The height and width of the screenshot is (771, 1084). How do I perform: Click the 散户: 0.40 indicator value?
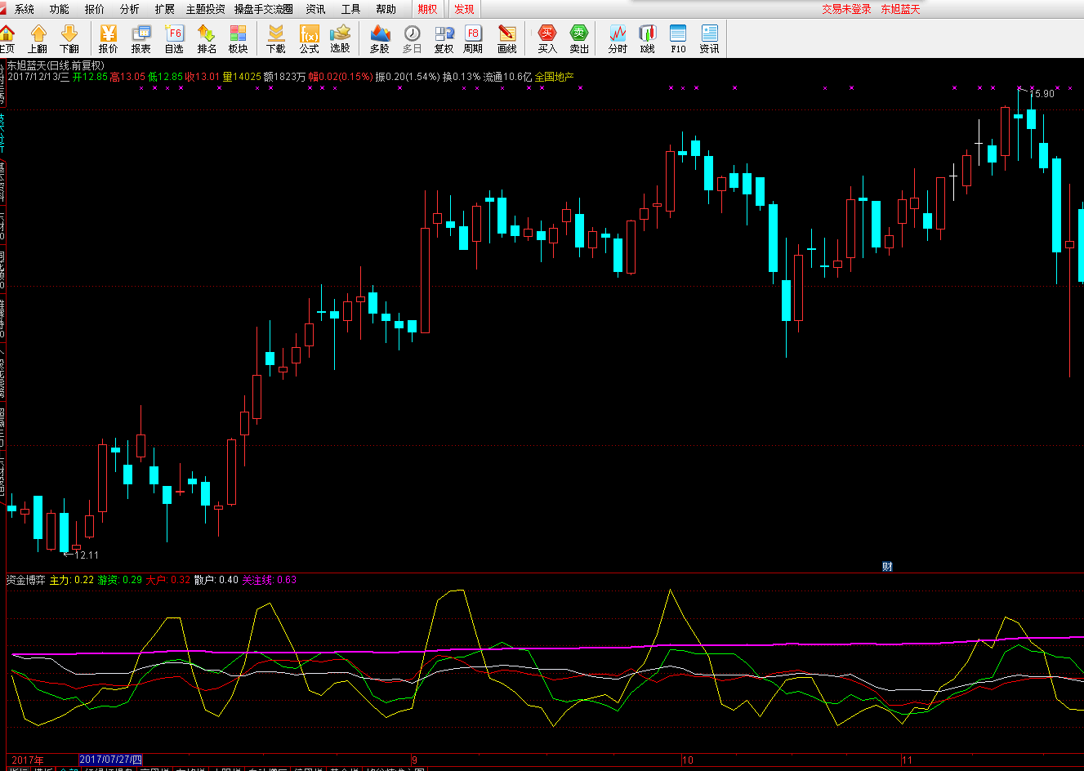(216, 580)
